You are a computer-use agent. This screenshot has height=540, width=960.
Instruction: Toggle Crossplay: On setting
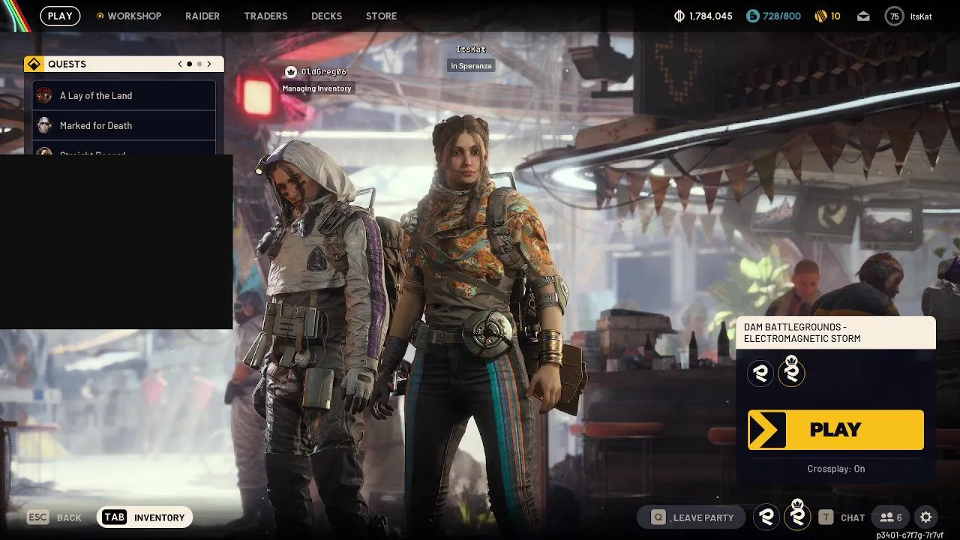[x=836, y=469]
